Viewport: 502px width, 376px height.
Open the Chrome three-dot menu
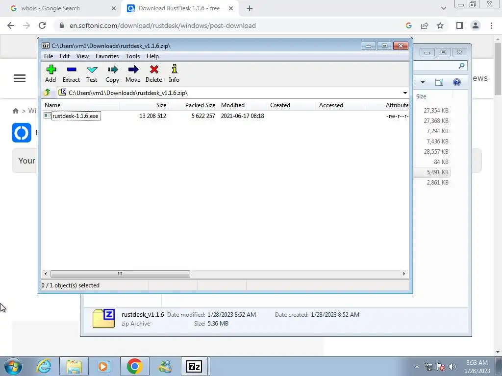click(491, 25)
